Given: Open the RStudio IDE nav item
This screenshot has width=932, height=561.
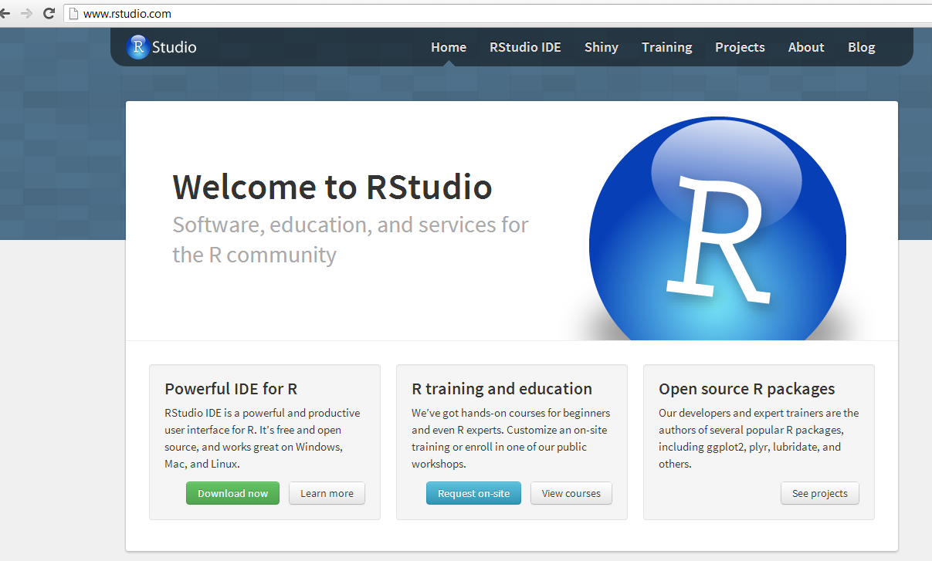Looking at the screenshot, I should click(525, 47).
